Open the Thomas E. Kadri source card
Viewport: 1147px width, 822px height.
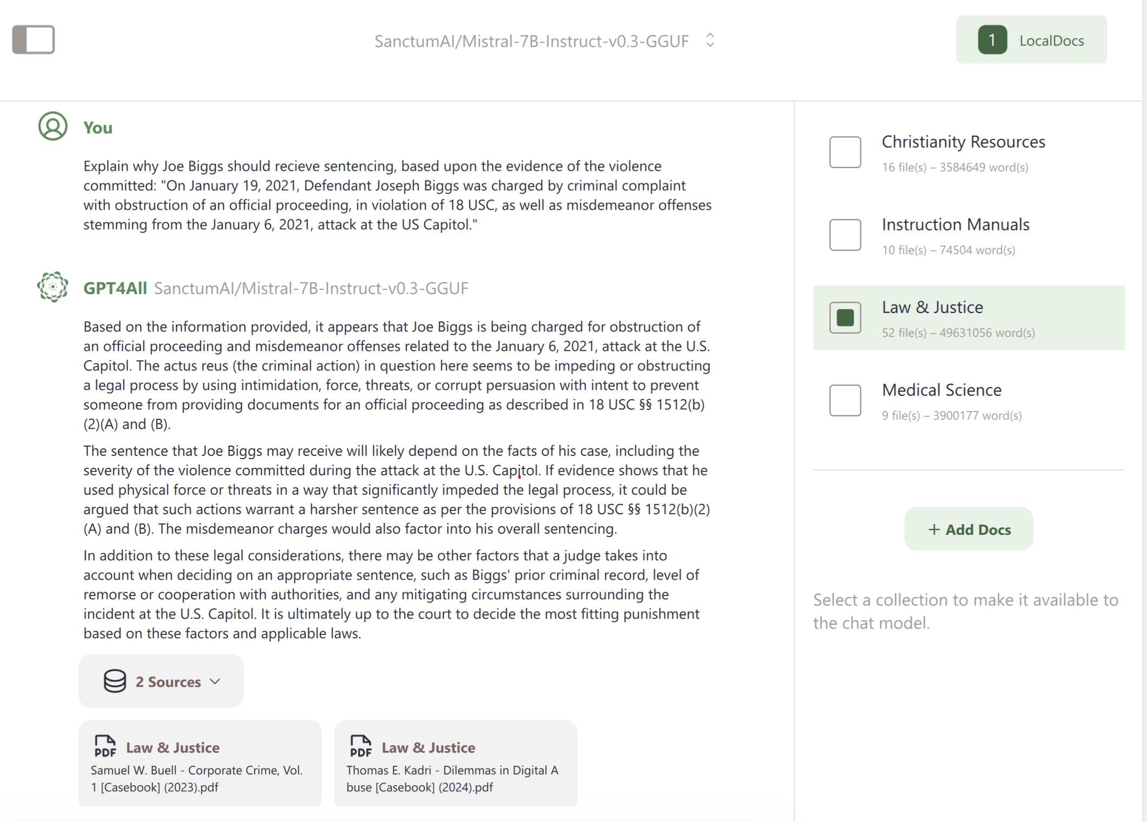456,764
